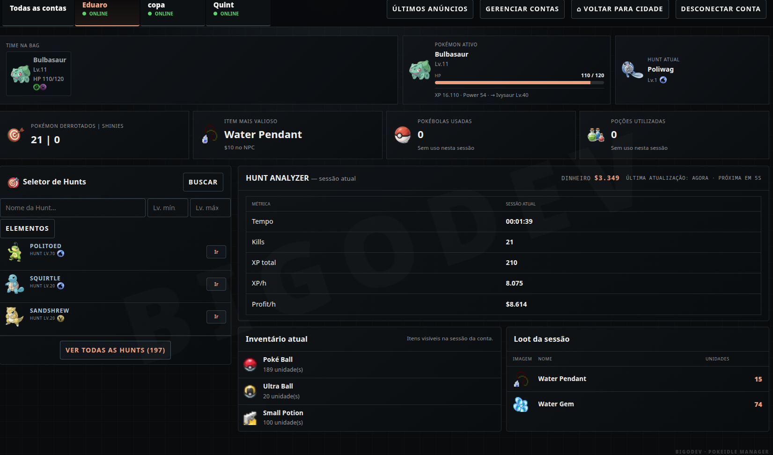The height and width of the screenshot is (455, 773).
Task: Click the Unidades column header in loot table
Action: coord(717,359)
